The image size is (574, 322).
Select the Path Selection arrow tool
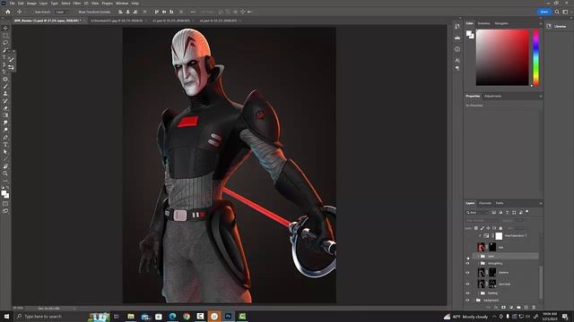point(5,152)
